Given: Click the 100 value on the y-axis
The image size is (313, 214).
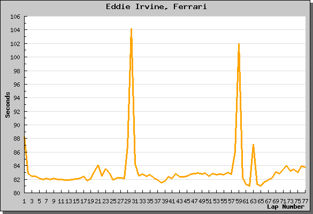Looking at the screenshot, I should click(x=16, y=57).
